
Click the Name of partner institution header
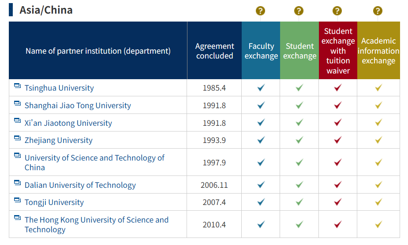click(98, 51)
